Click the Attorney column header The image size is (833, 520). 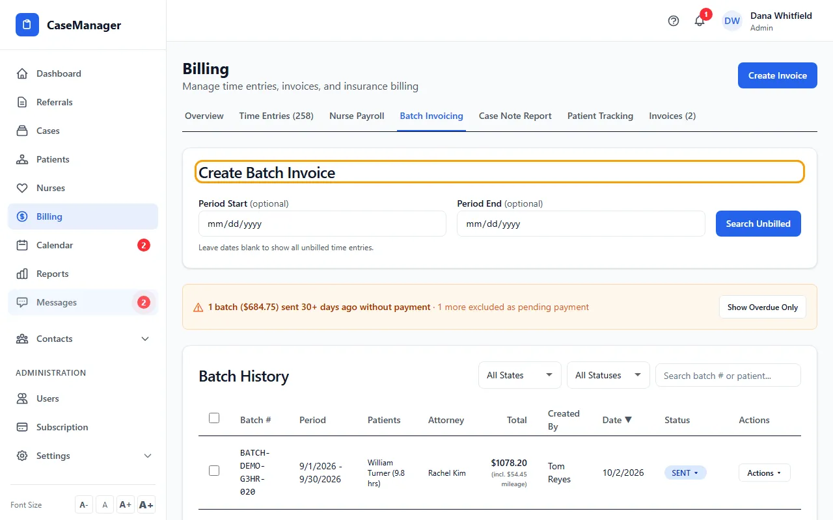tap(446, 420)
